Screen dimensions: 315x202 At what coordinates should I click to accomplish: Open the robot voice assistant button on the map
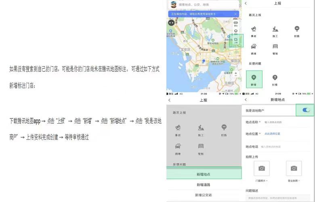click(171, 23)
